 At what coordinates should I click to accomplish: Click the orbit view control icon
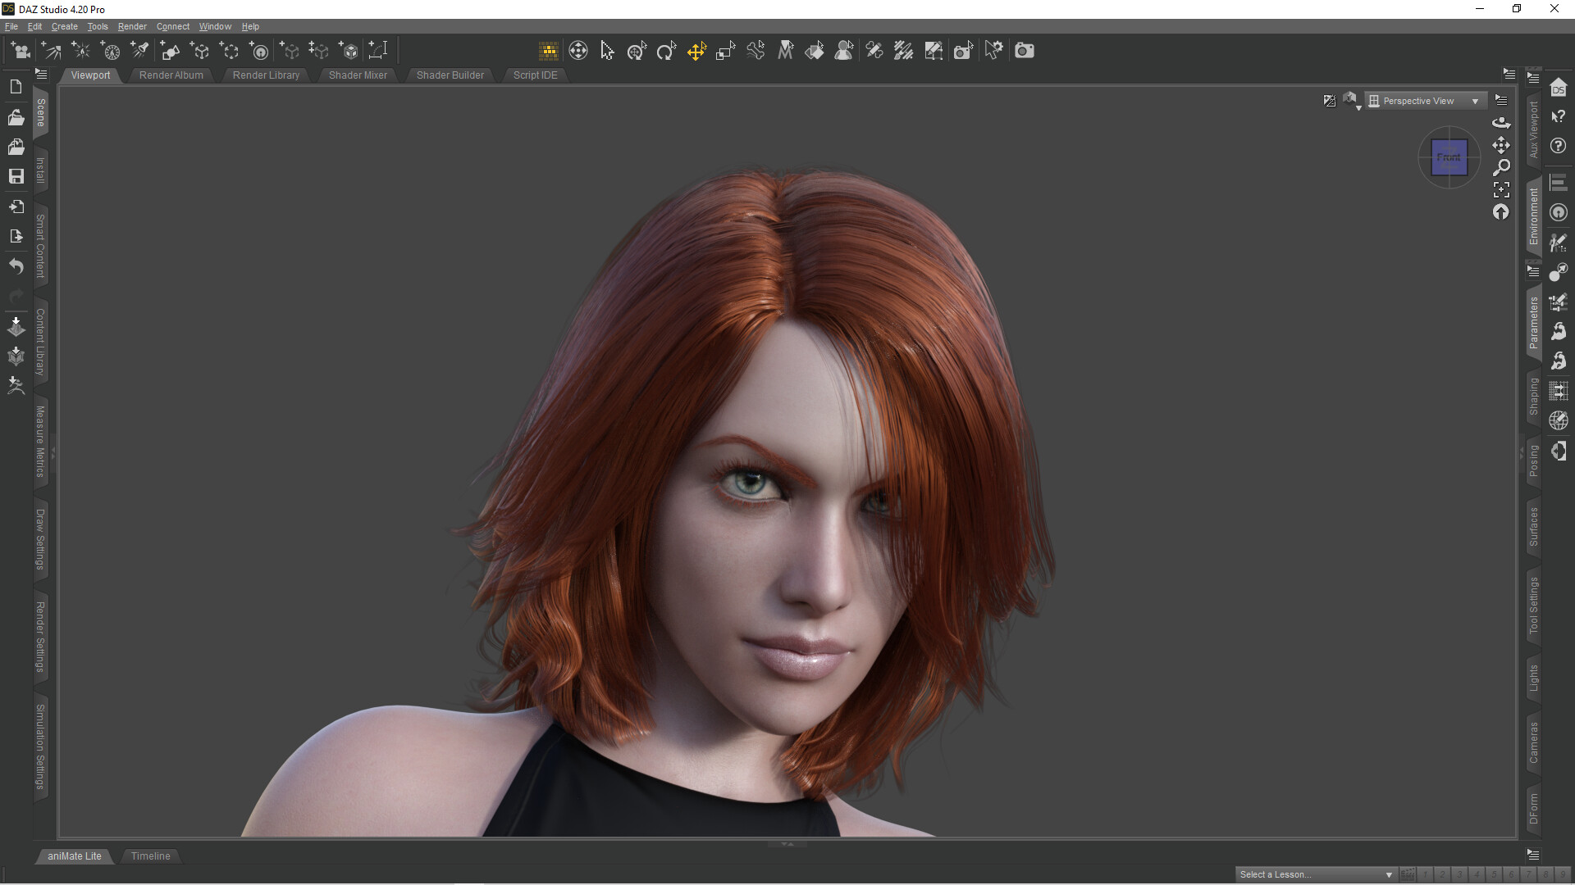(x=1501, y=123)
